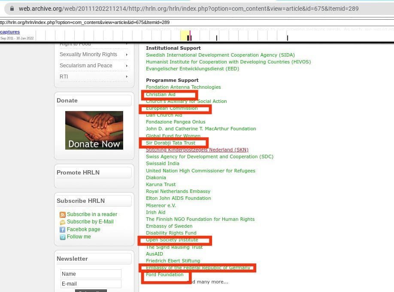Click the email subscription icon

point(63,222)
